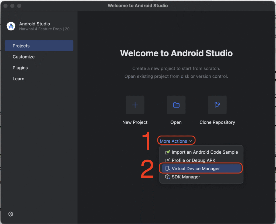276x224 pixels.
Task: Click the Open folder icon
Action: click(176, 105)
